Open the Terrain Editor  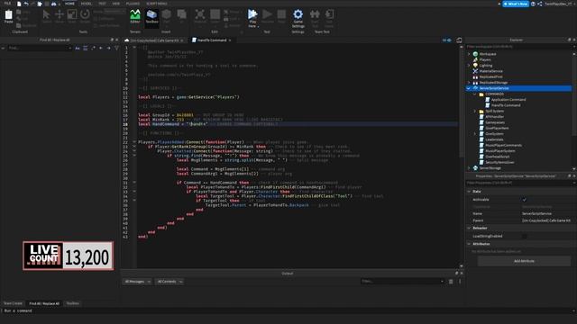[x=135, y=16]
